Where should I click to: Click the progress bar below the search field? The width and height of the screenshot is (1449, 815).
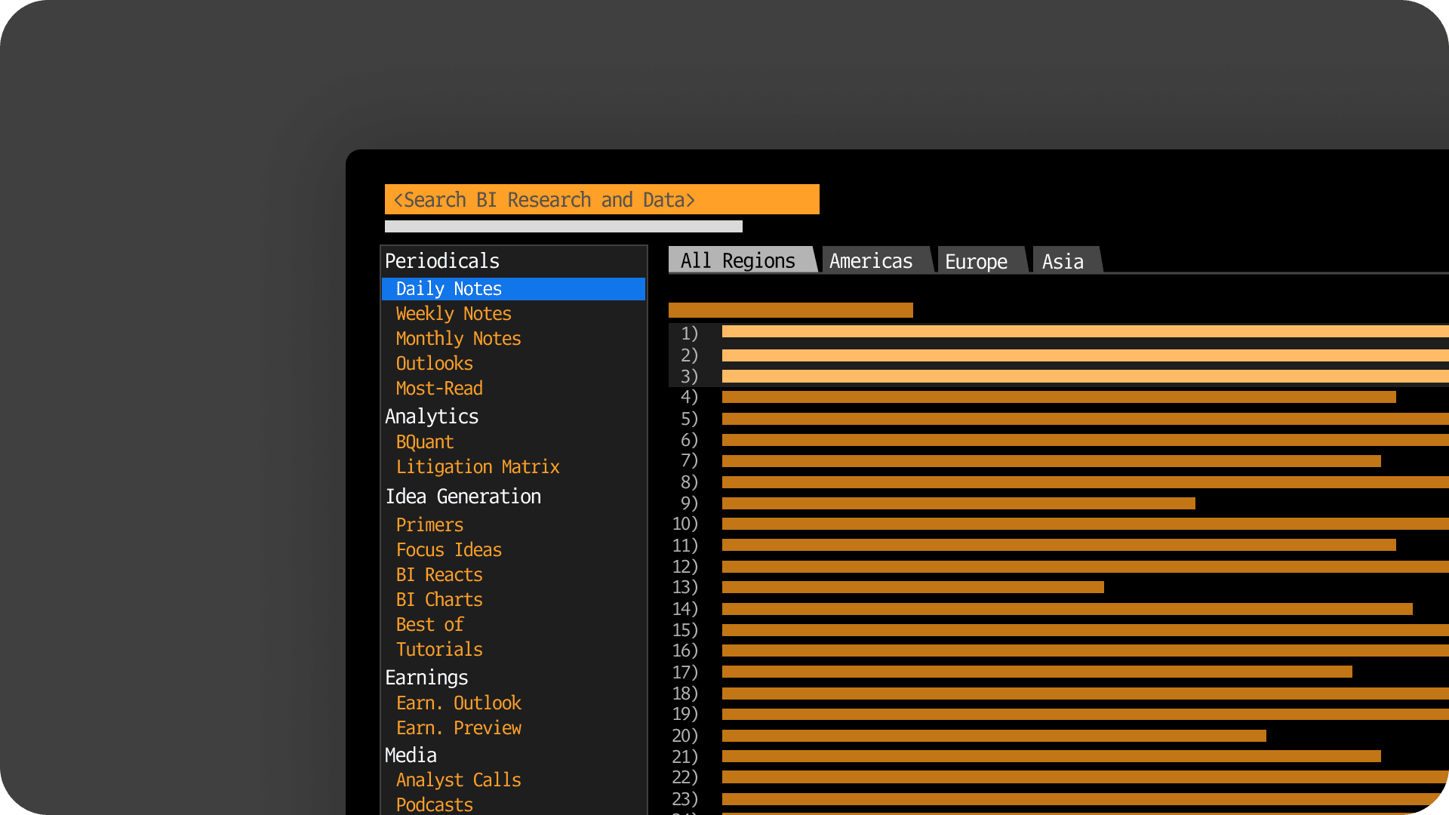click(x=563, y=226)
